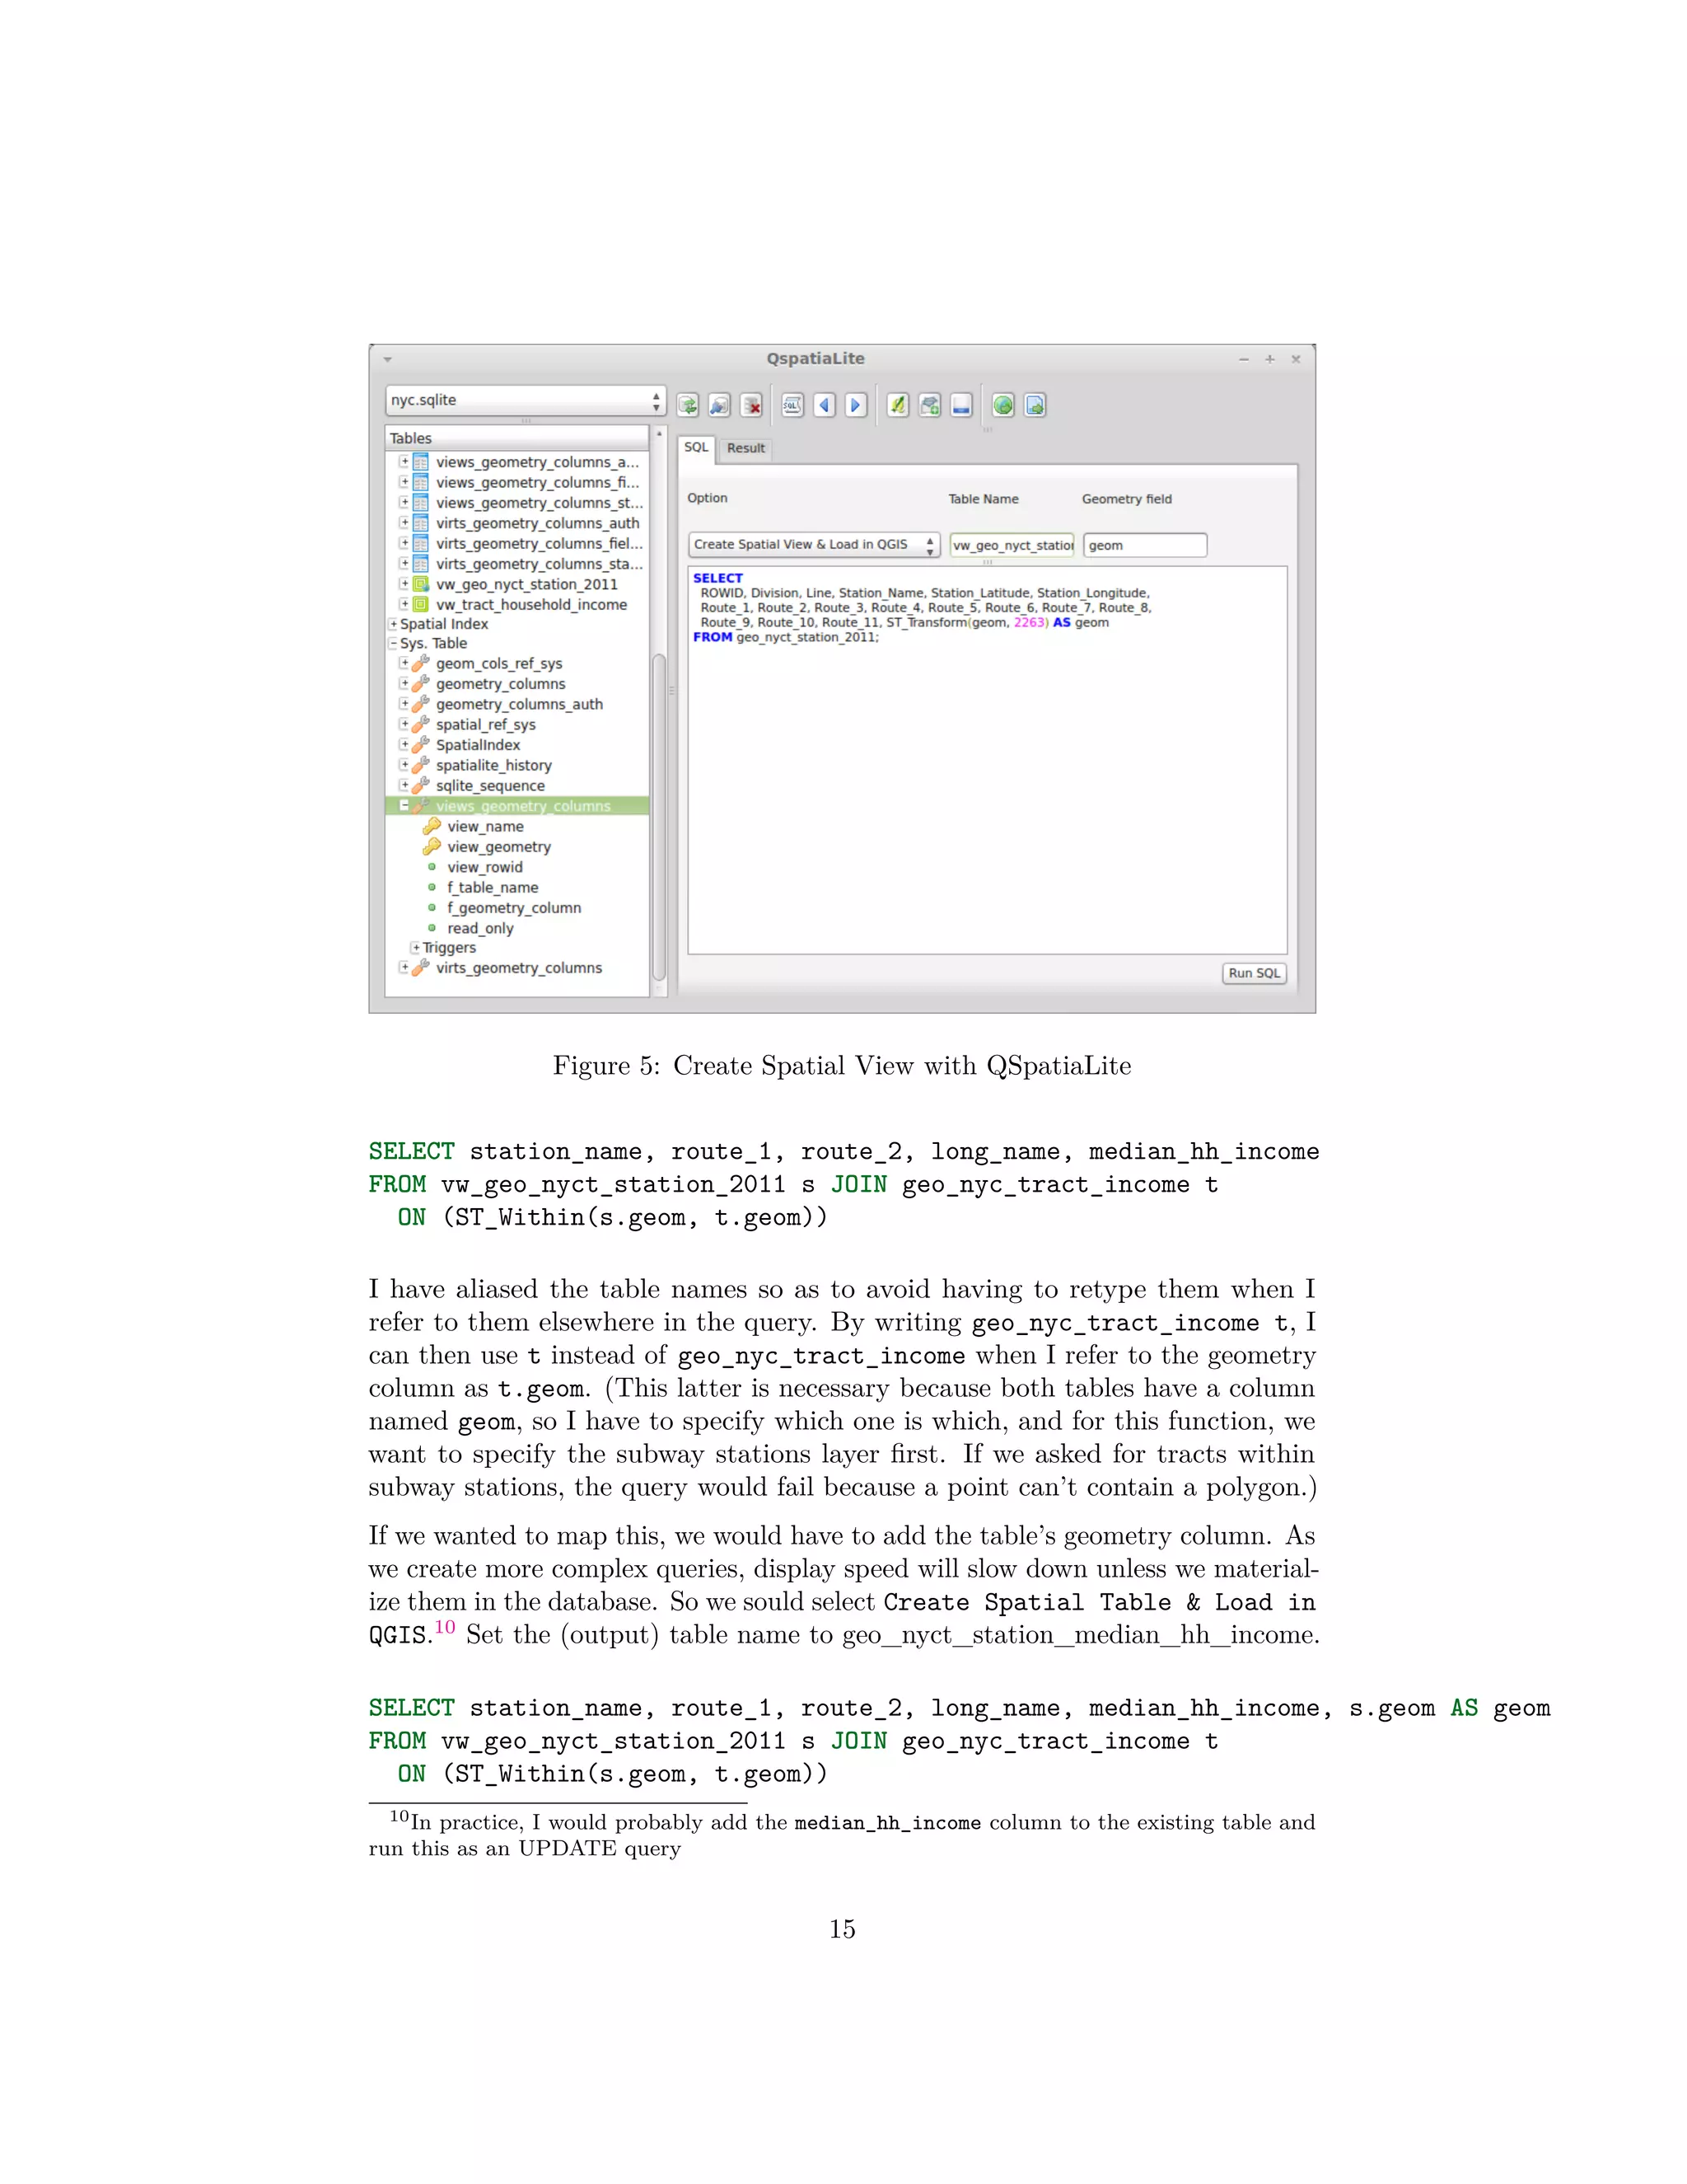Click the add layer icon with plus
1687x2184 pixels.
point(931,405)
